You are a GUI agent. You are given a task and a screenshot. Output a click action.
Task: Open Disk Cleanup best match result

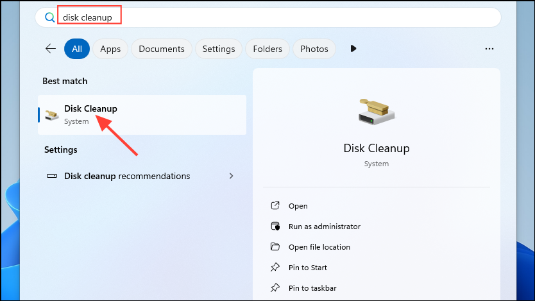pyautogui.click(x=142, y=115)
